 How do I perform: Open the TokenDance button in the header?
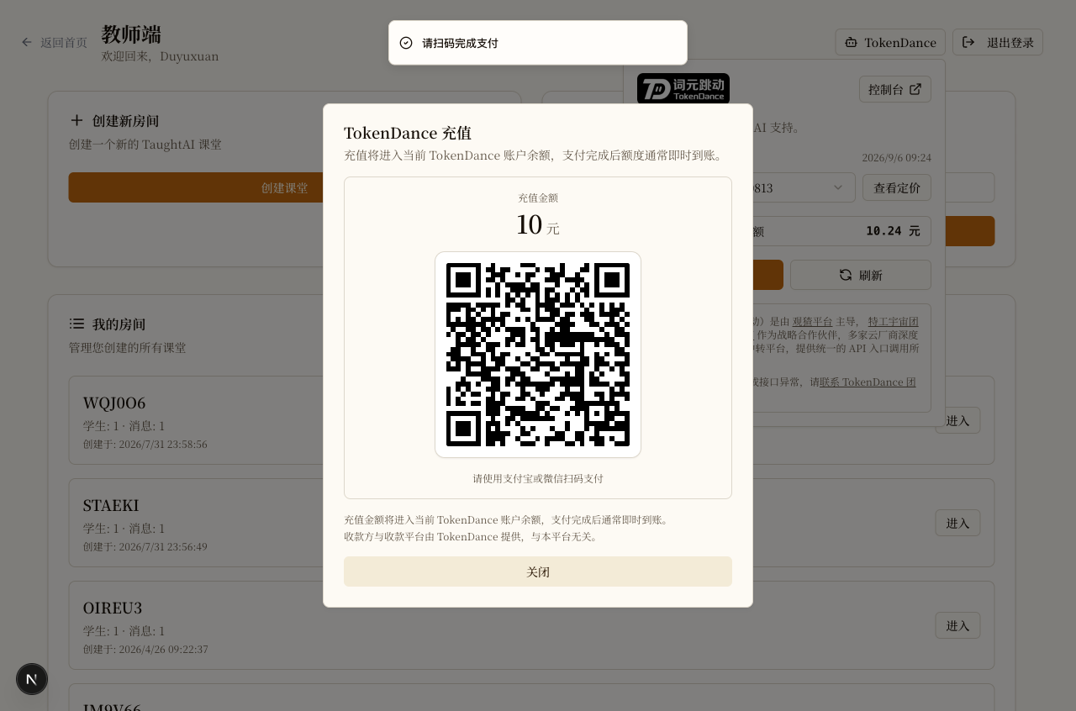890,42
